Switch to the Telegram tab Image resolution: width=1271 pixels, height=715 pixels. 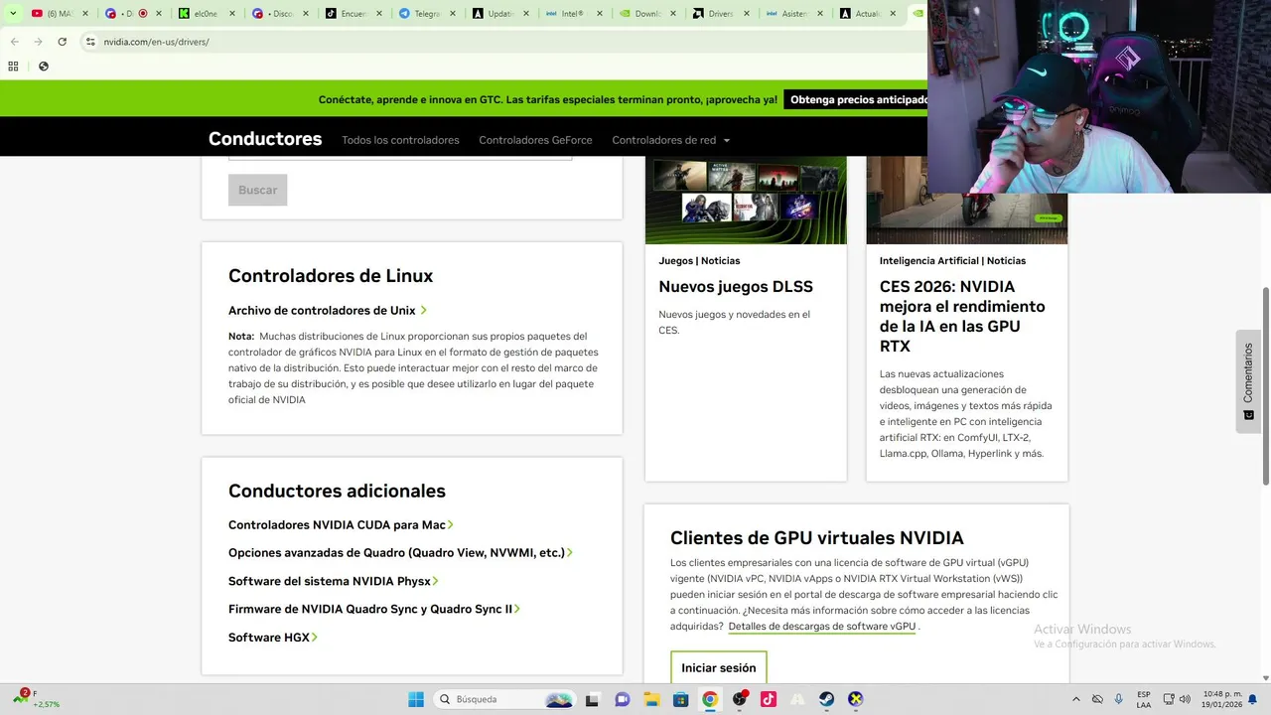click(427, 14)
